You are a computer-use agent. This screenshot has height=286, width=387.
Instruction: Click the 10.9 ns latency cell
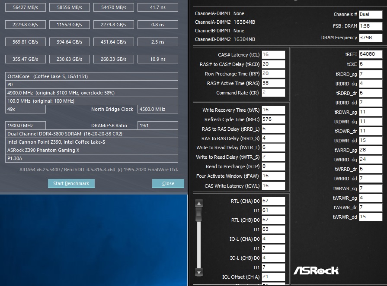(158, 59)
